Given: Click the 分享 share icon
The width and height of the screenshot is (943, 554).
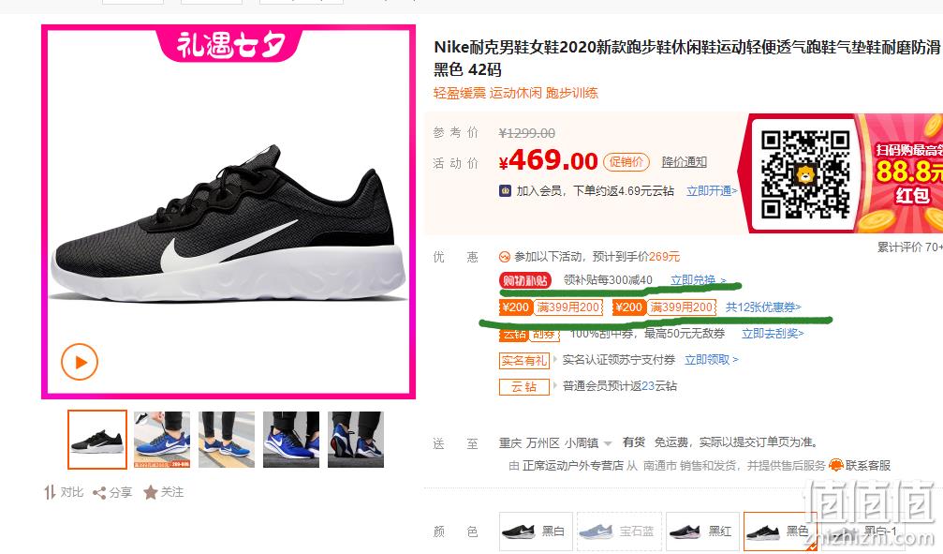Looking at the screenshot, I should [x=99, y=492].
